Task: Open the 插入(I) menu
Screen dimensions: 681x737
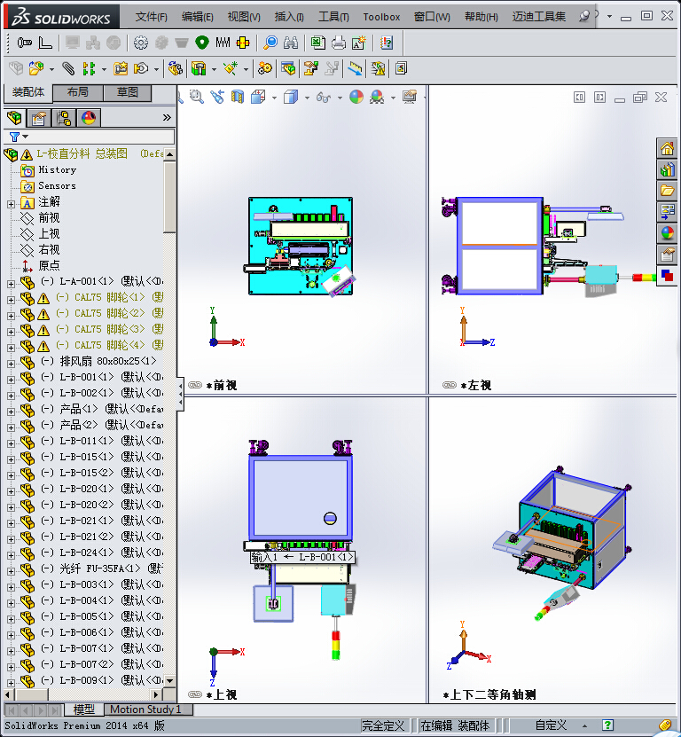Action: (289, 17)
